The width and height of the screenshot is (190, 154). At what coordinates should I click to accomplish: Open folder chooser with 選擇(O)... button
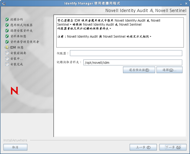tap(169, 70)
